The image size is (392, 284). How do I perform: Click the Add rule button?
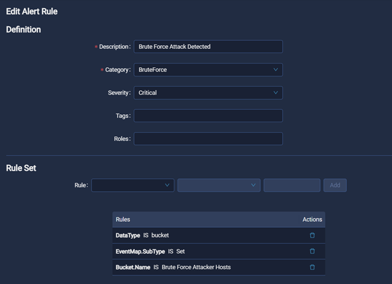point(335,185)
